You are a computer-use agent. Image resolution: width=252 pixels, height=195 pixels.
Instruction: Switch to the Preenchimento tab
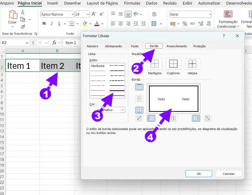tap(177, 46)
